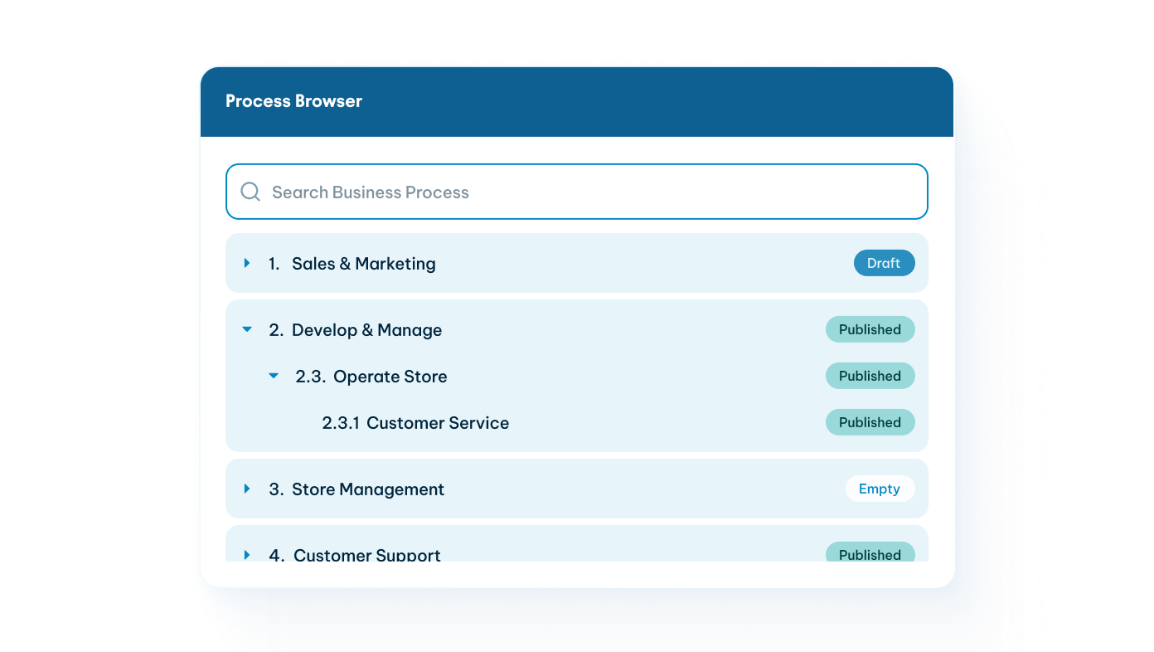Expand the Customer Support process

[x=247, y=554]
